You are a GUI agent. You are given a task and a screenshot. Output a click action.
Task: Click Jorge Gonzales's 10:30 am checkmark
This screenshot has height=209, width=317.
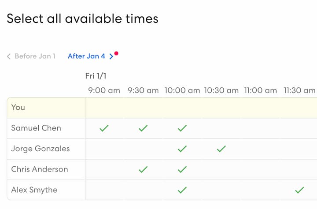221,149
